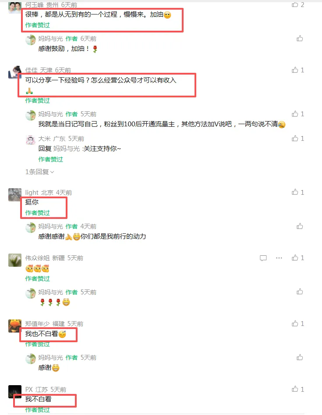Like author's reply 你们都是我前行的动力
The width and height of the screenshot is (322, 415).
(x=300, y=226)
